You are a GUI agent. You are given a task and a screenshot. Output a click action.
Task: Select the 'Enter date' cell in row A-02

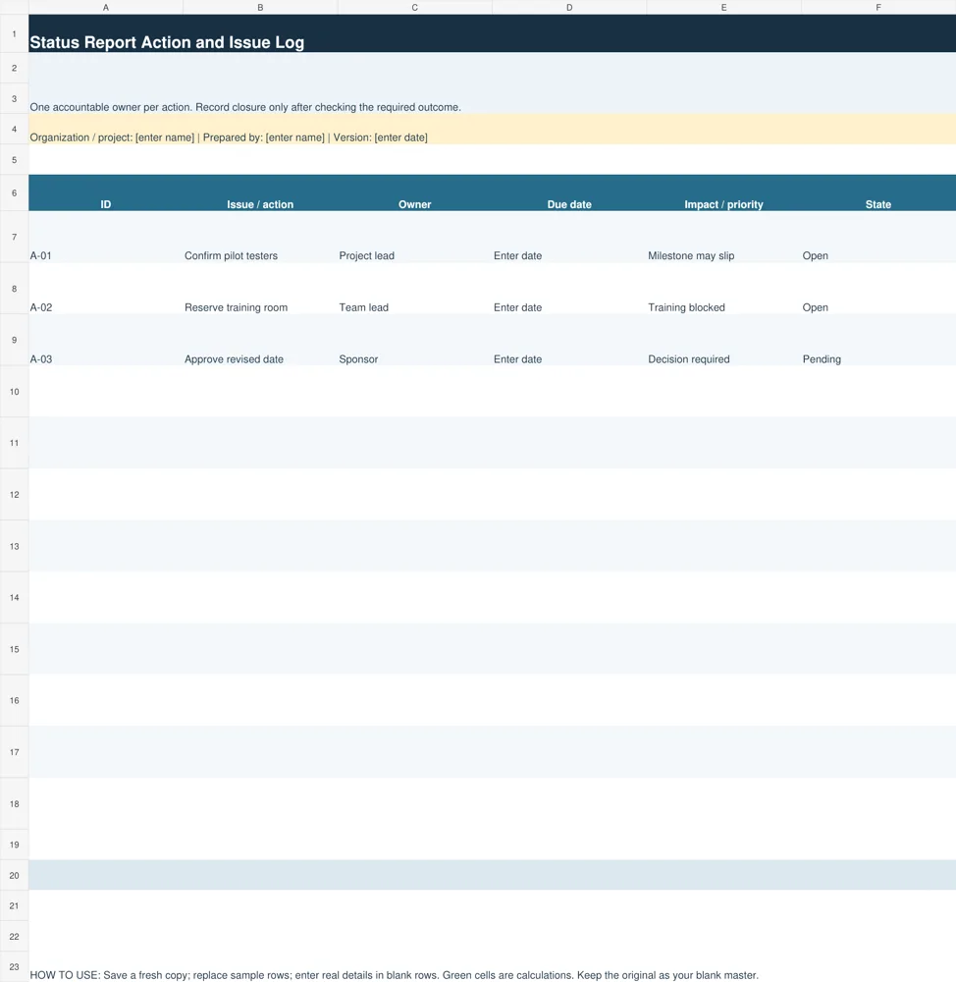click(569, 289)
